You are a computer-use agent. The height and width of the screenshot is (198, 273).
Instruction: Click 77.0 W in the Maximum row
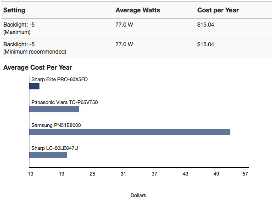click(124, 25)
